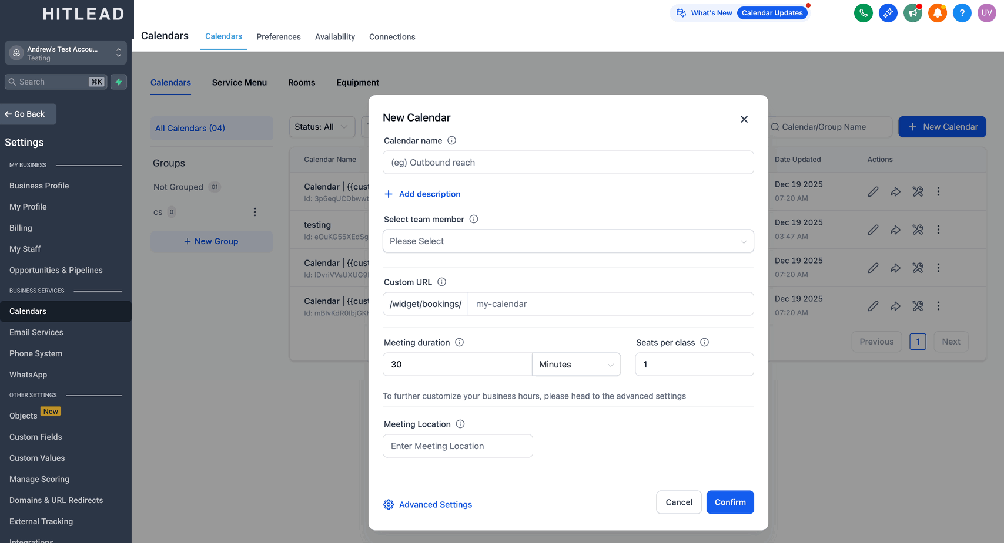1004x543 pixels.
Task: Click the blue New Calendar button
Action: click(x=942, y=127)
